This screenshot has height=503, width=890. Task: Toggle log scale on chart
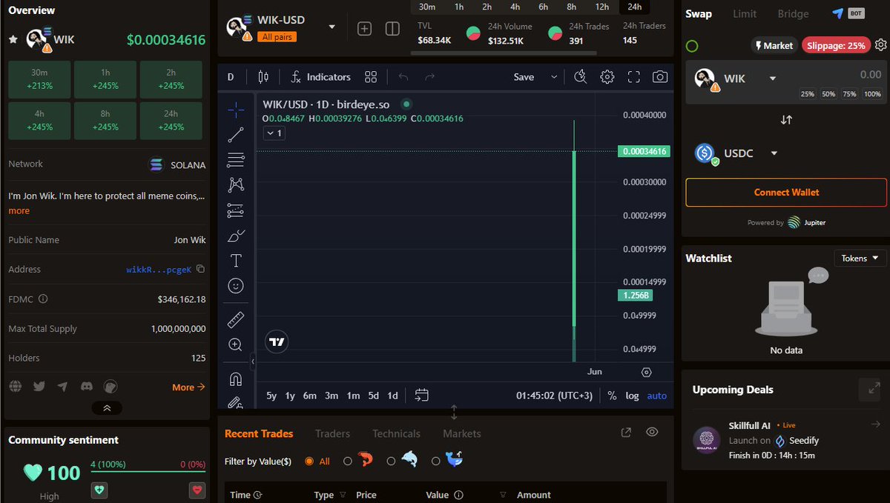pyautogui.click(x=632, y=396)
